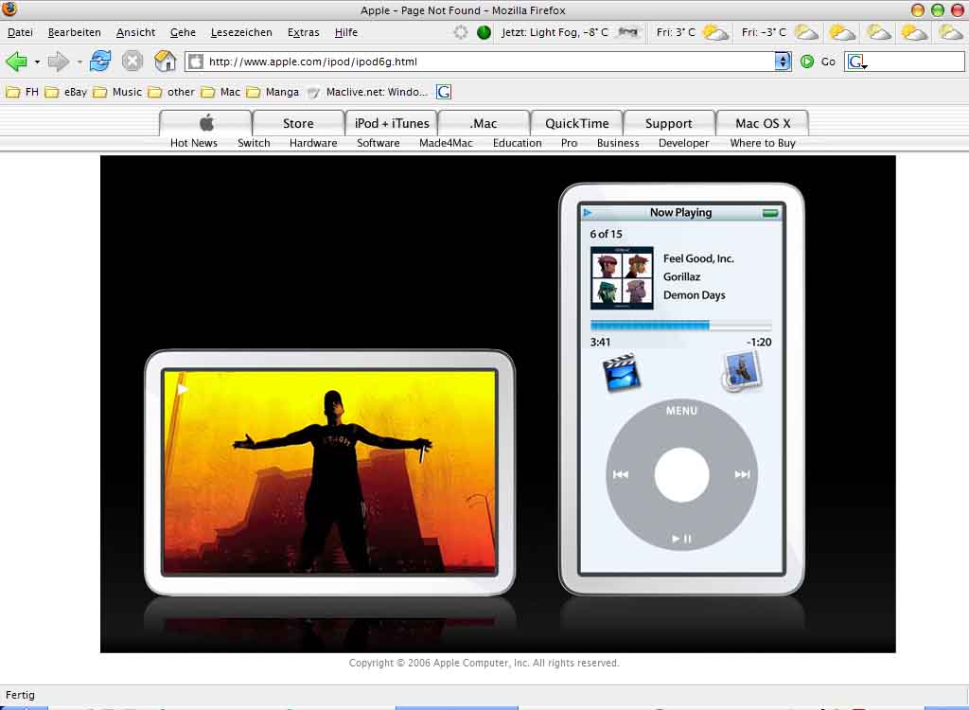Open the Bearbeiten menu

tap(74, 32)
